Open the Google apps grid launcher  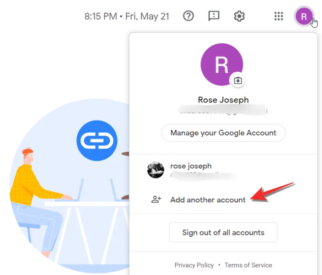coord(278,16)
